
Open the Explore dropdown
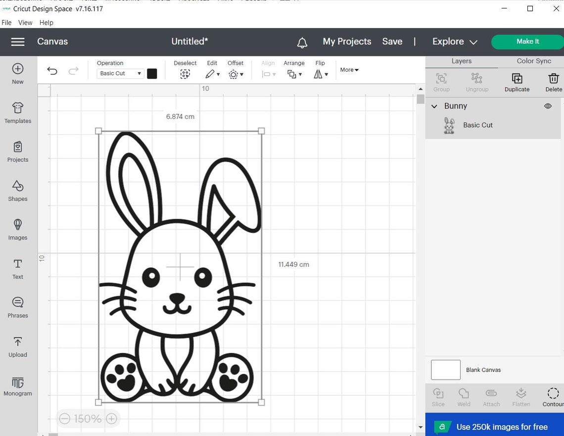pyautogui.click(x=454, y=42)
